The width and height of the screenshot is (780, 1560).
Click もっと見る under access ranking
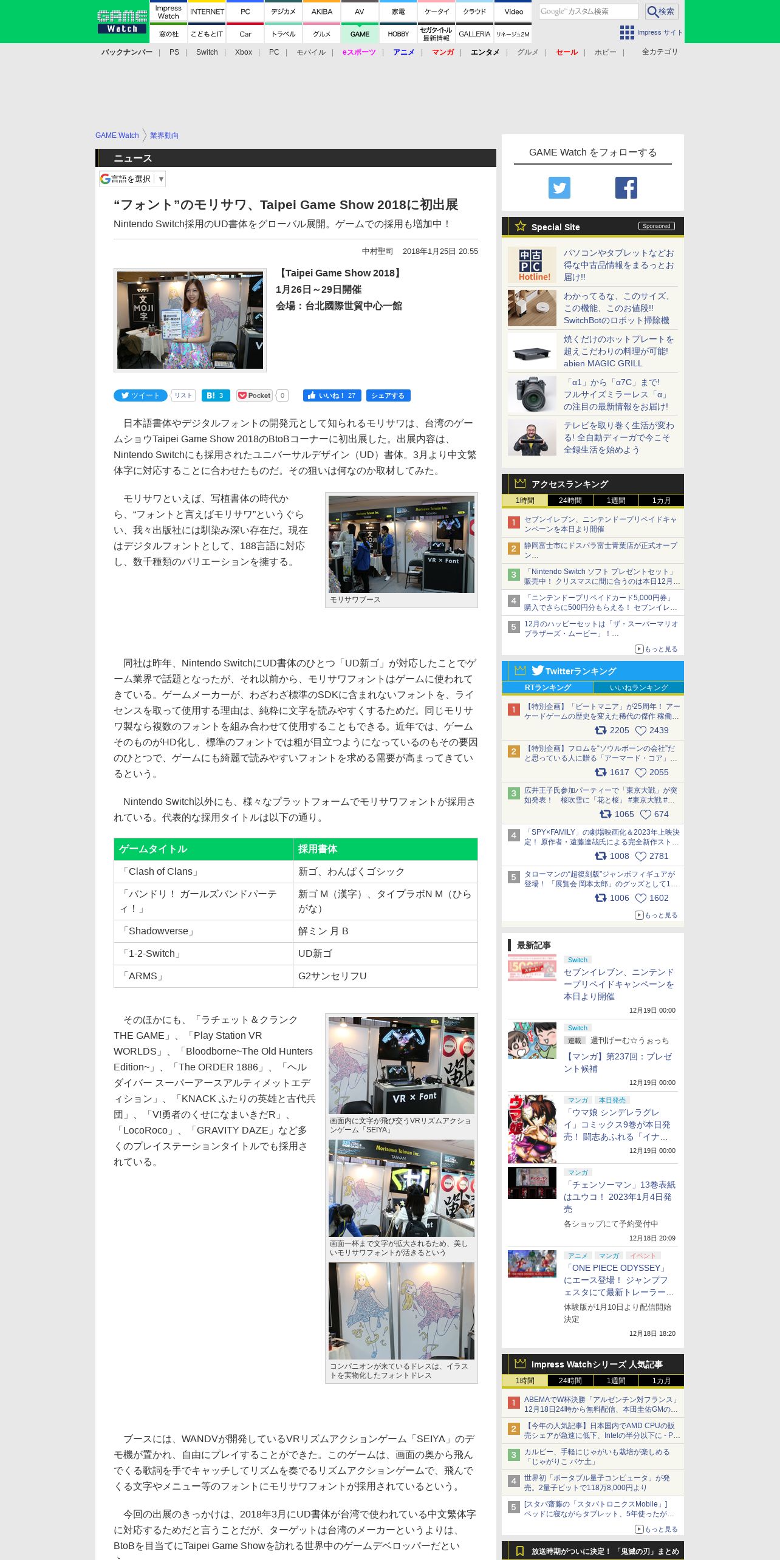656,649
